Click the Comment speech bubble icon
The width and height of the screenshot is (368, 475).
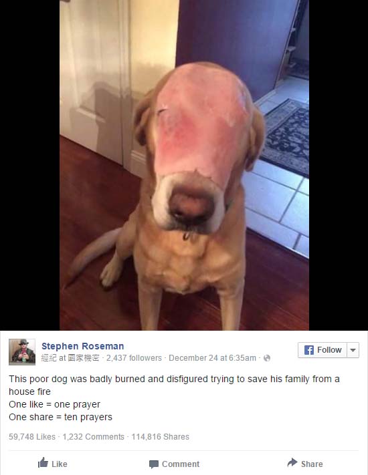[154, 464]
